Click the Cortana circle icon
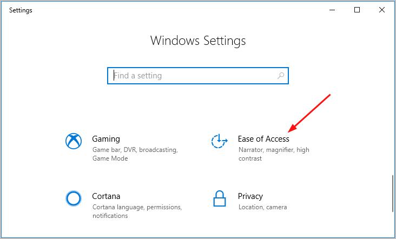 73,198
